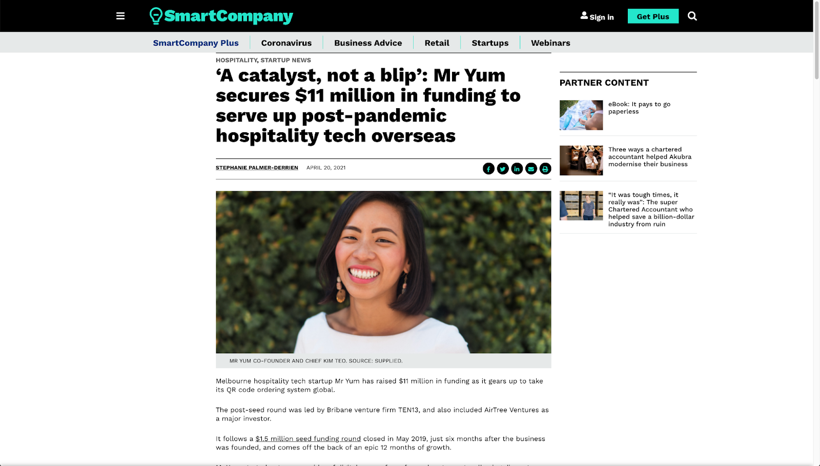
Task: Open author Stephanie Palmer-Derrien's page
Action: (257, 168)
